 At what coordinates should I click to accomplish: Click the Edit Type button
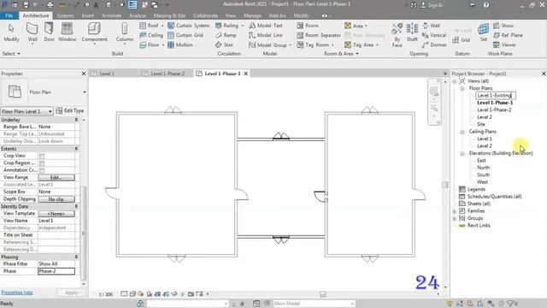click(x=70, y=110)
